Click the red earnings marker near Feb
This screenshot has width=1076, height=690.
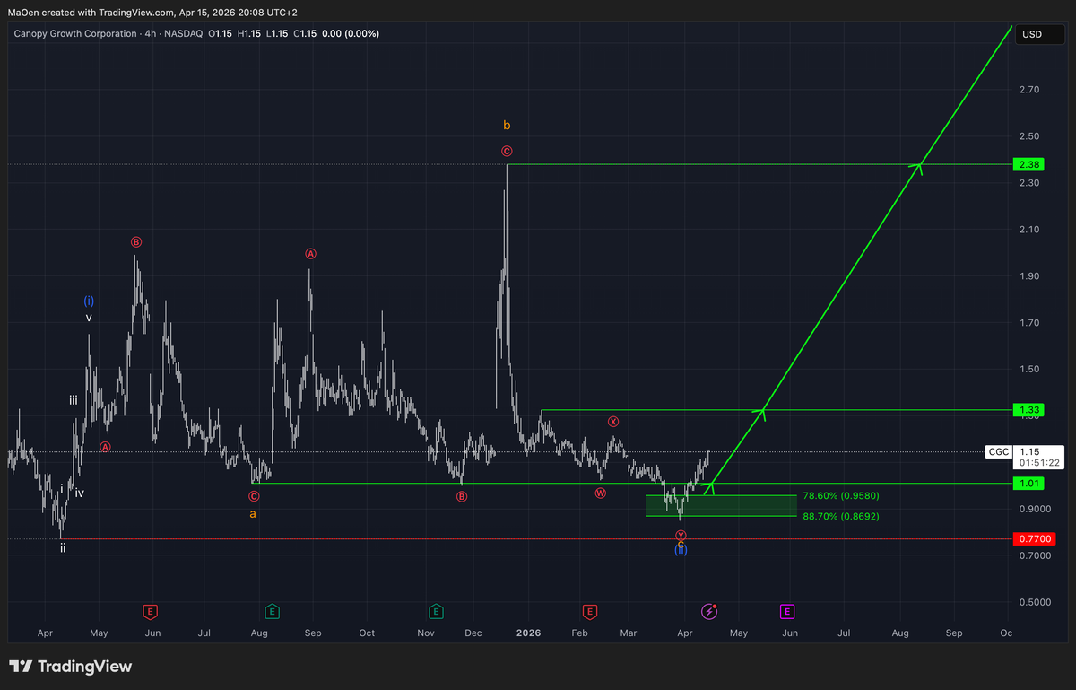pyautogui.click(x=590, y=611)
